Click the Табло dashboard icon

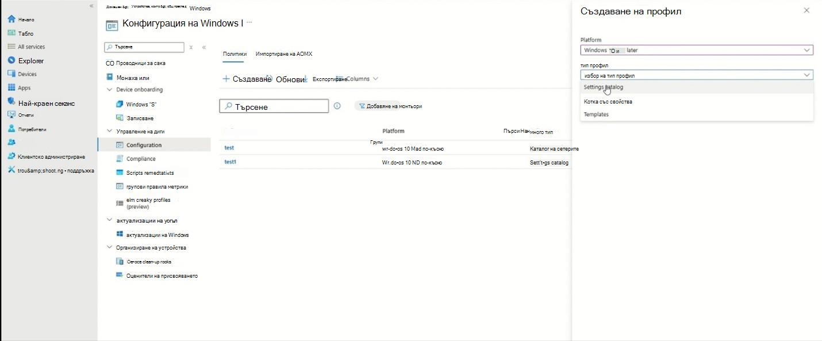coord(11,33)
